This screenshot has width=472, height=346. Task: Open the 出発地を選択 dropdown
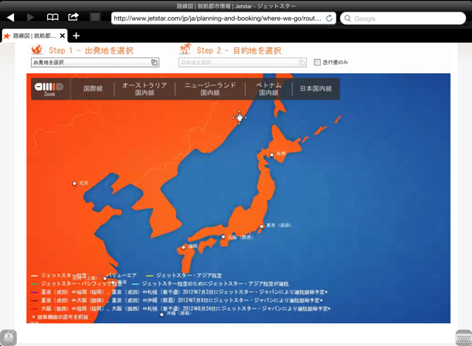click(x=95, y=62)
